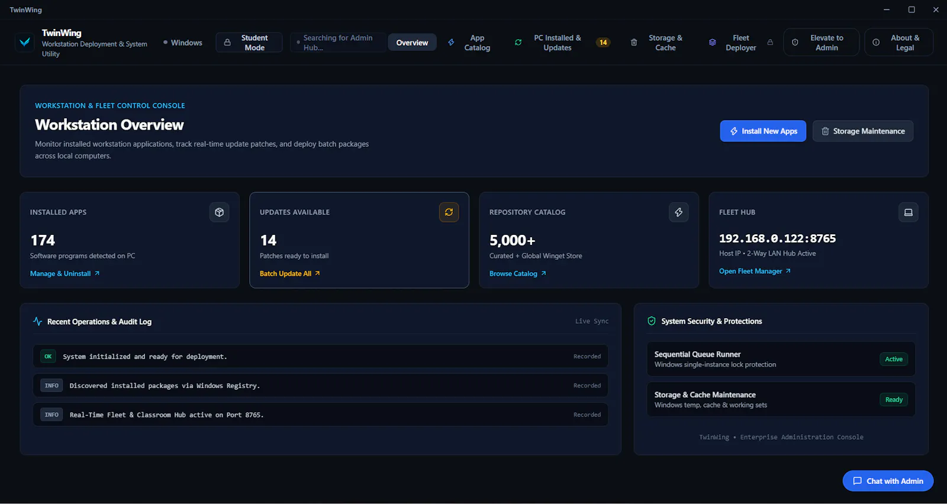Image resolution: width=947 pixels, height=504 pixels.
Task: Click the Live Sync label
Action: [x=592, y=321]
